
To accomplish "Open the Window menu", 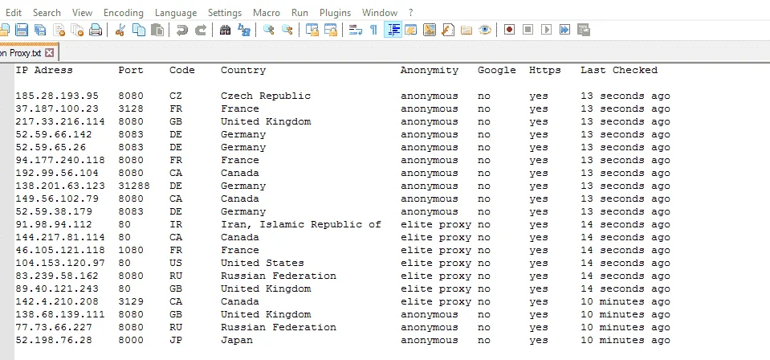I will click(380, 13).
